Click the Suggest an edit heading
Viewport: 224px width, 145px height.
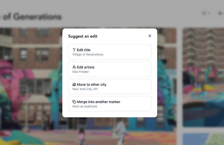[x=83, y=36]
